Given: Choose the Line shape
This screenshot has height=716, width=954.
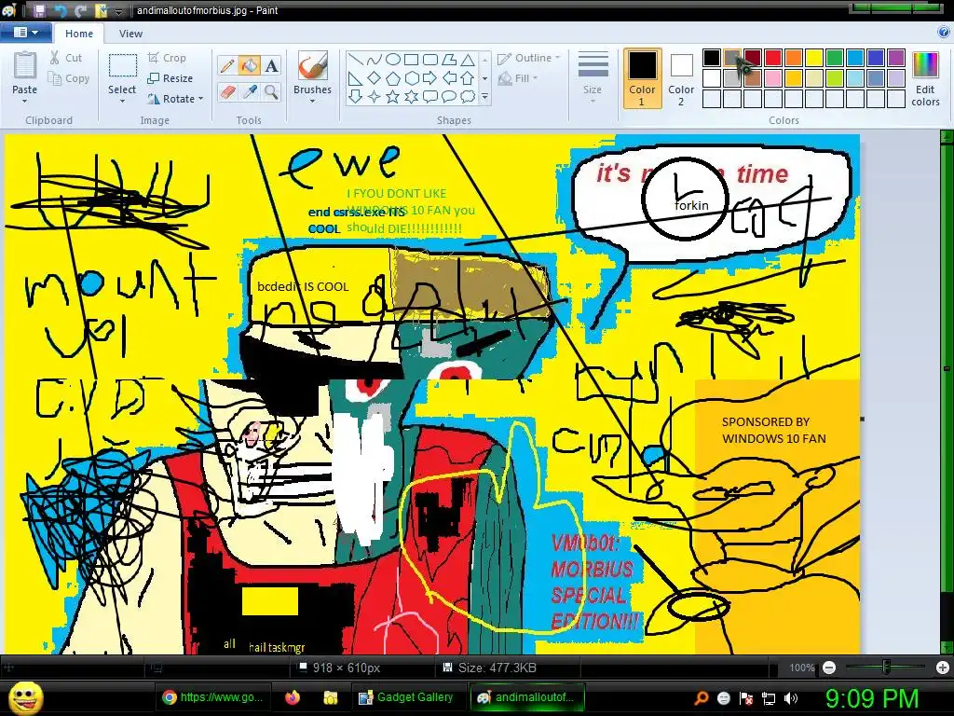Looking at the screenshot, I should pyautogui.click(x=356, y=59).
